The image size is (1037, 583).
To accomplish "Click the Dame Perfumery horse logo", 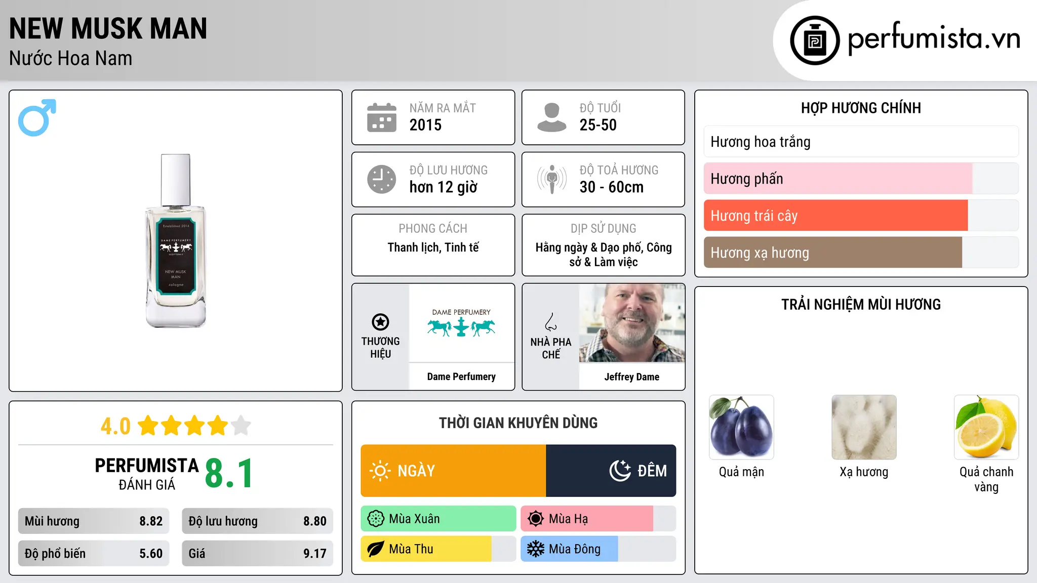I will coord(461,322).
